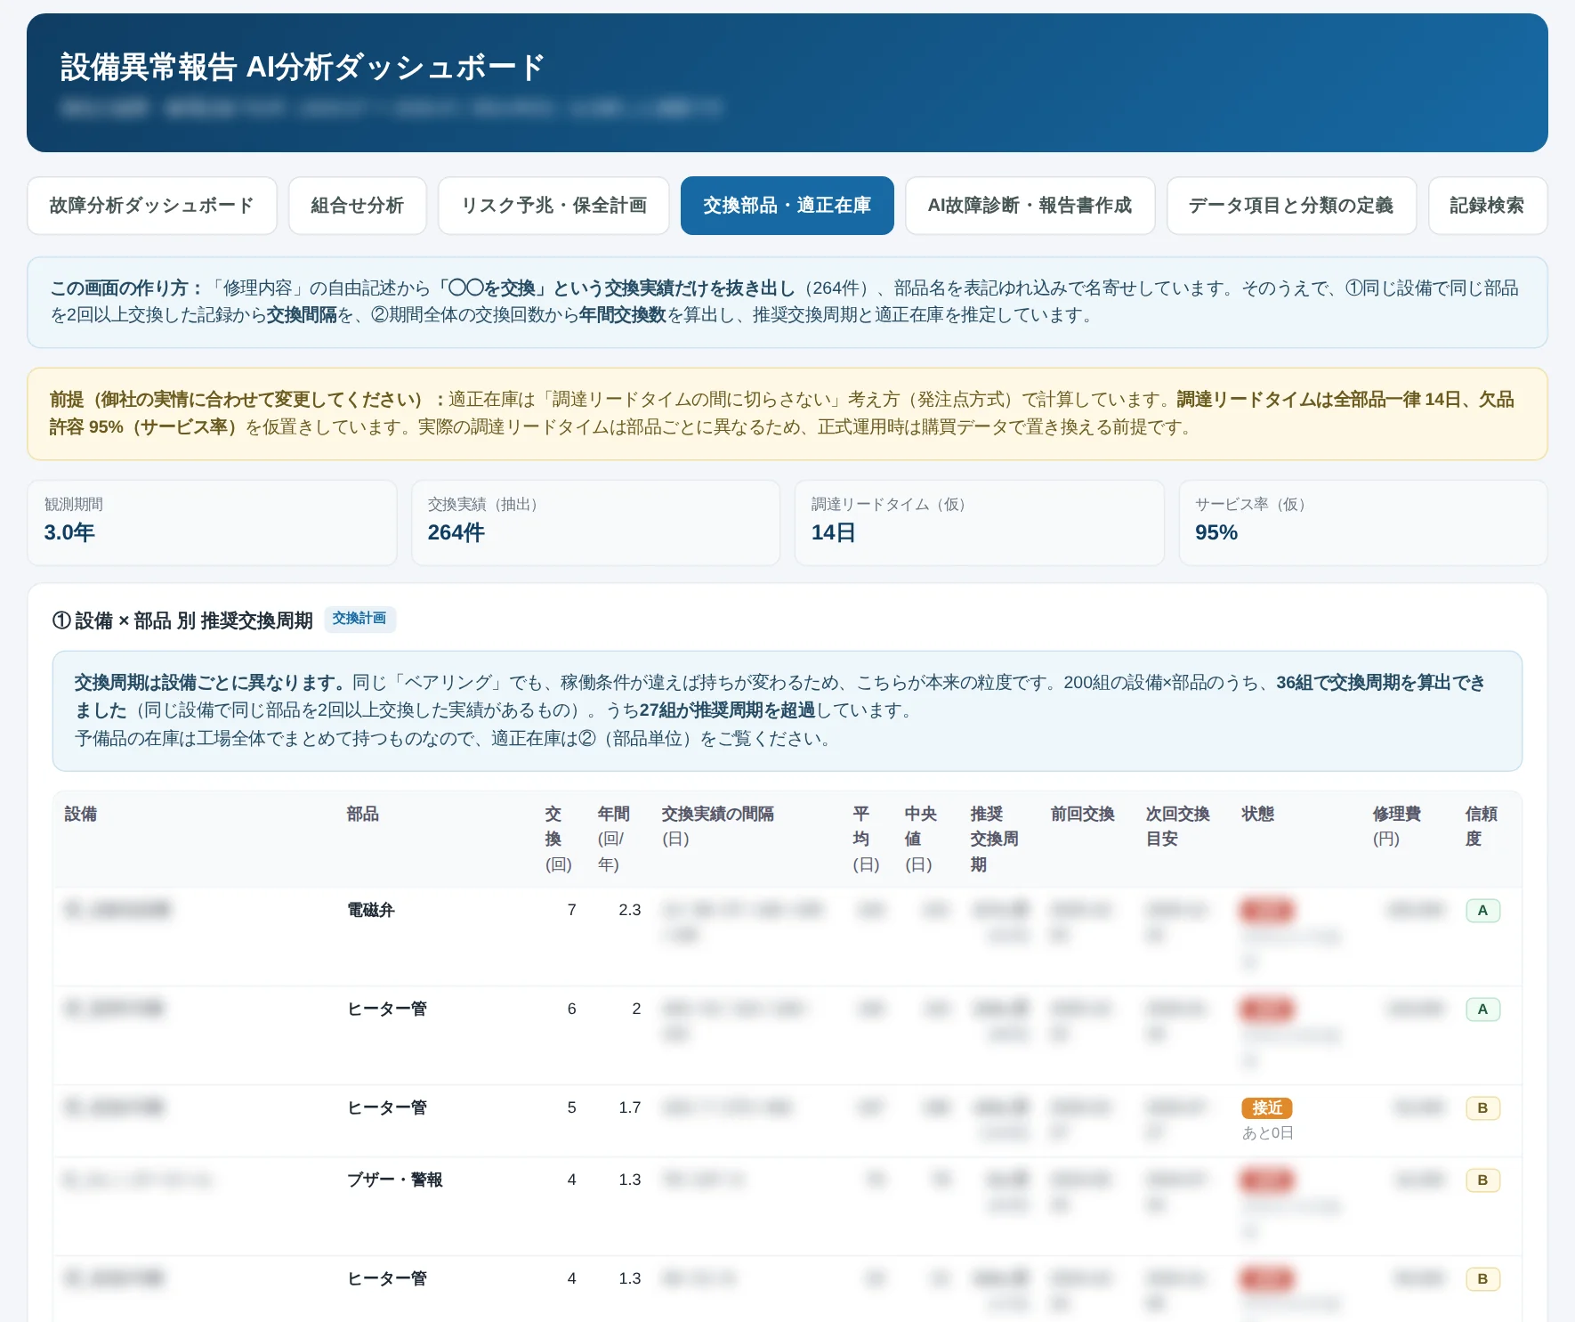Click the 中央値 (日) column header

click(x=920, y=839)
